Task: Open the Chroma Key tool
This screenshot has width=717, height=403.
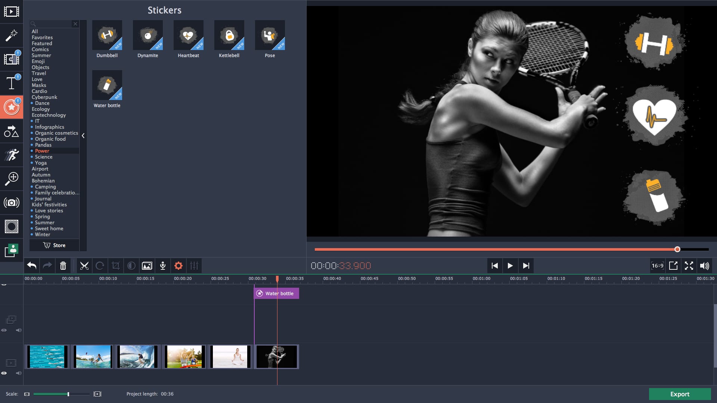Action: [x=11, y=226]
